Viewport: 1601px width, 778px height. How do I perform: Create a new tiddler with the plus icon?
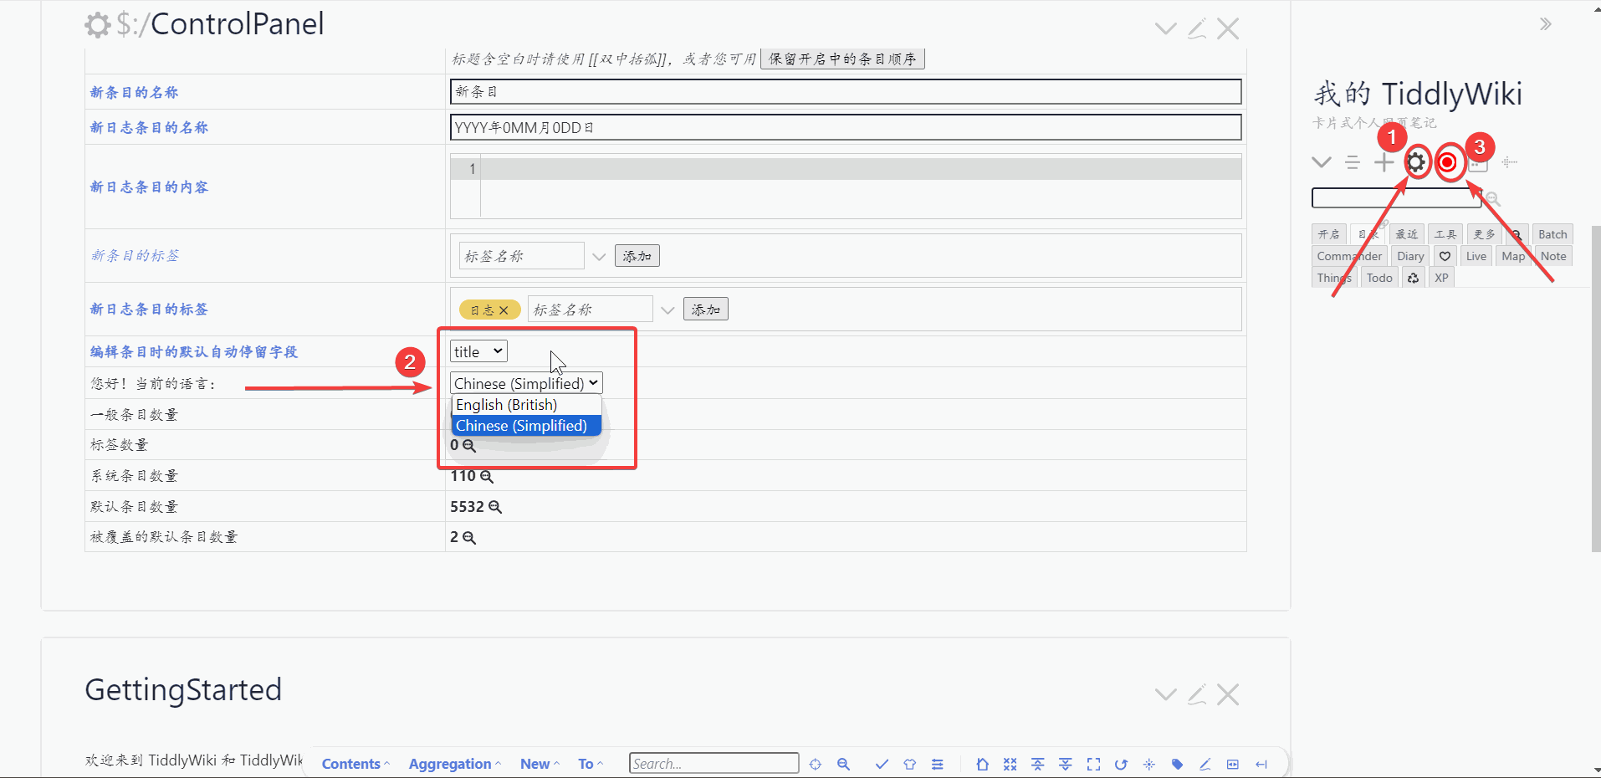coord(1384,162)
